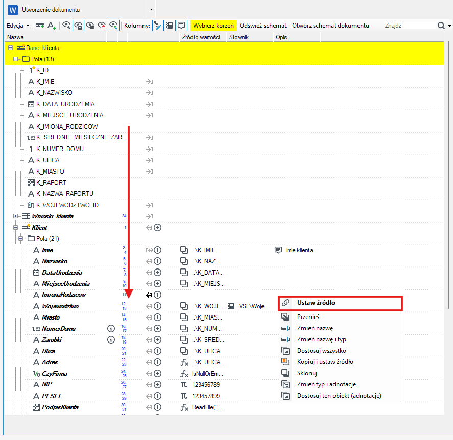The width and height of the screenshot is (453, 440).
Task: Click the plus circle in the Klient row
Action: coord(157,228)
